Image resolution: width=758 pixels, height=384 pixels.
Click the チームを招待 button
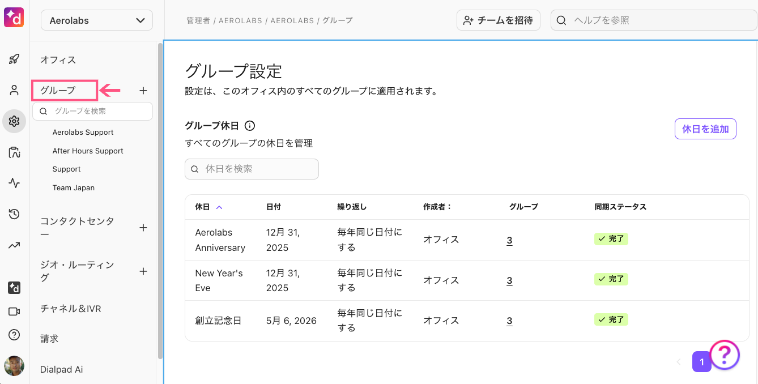point(499,20)
